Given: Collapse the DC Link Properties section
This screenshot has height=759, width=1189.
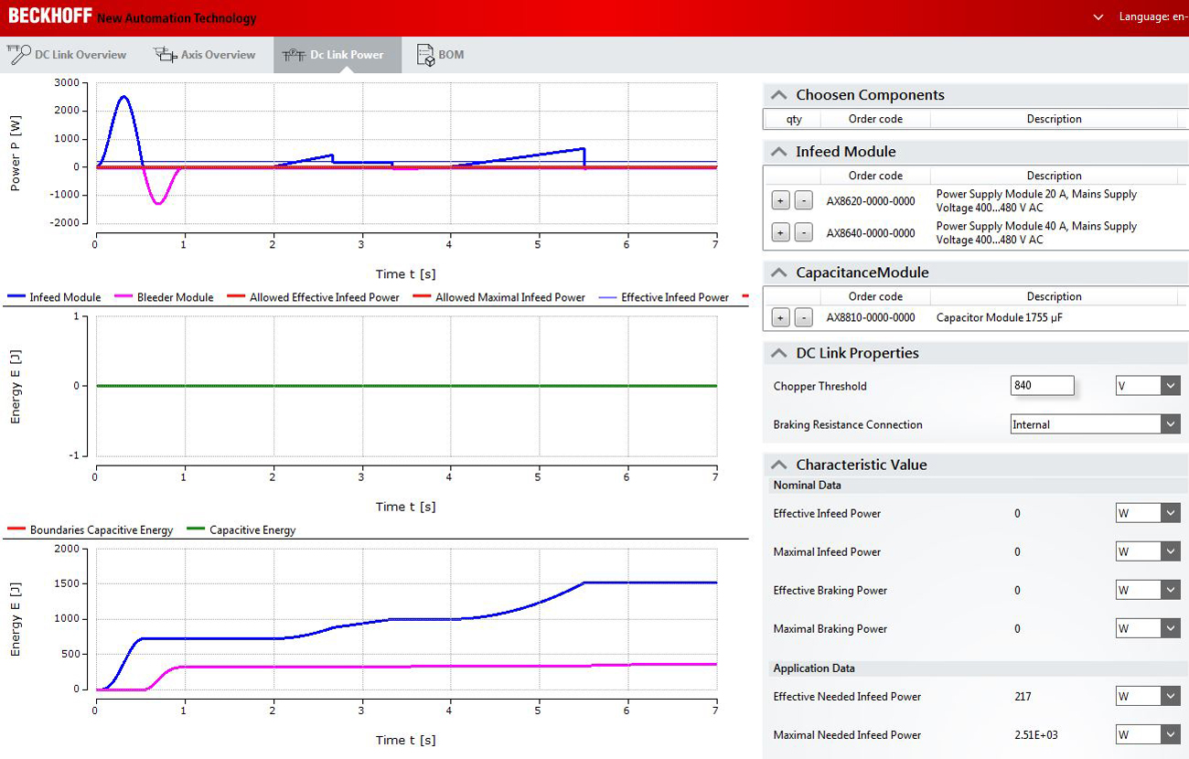Looking at the screenshot, I should 778,353.
